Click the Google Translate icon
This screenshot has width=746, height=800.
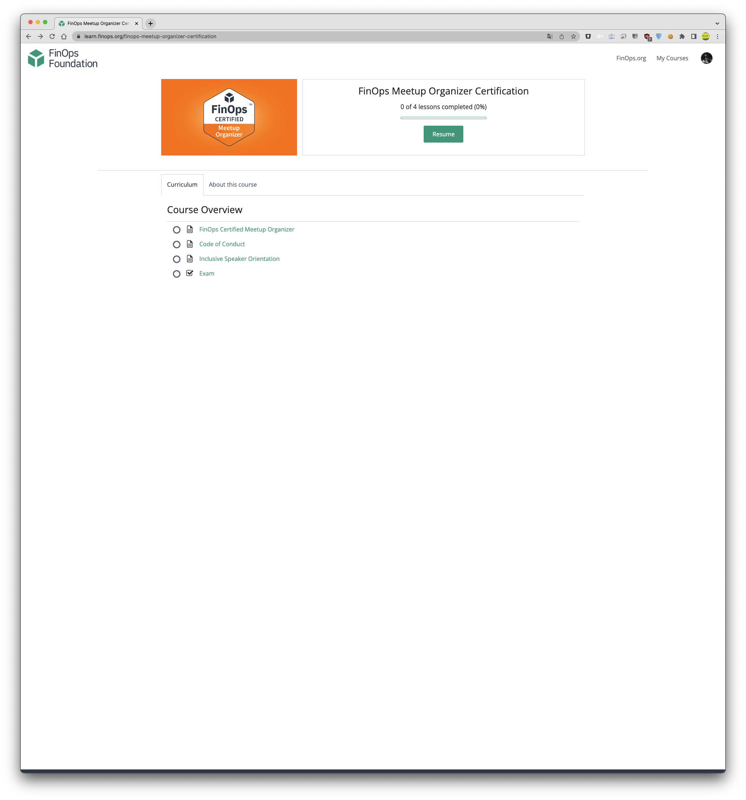(x=550, y=36)
